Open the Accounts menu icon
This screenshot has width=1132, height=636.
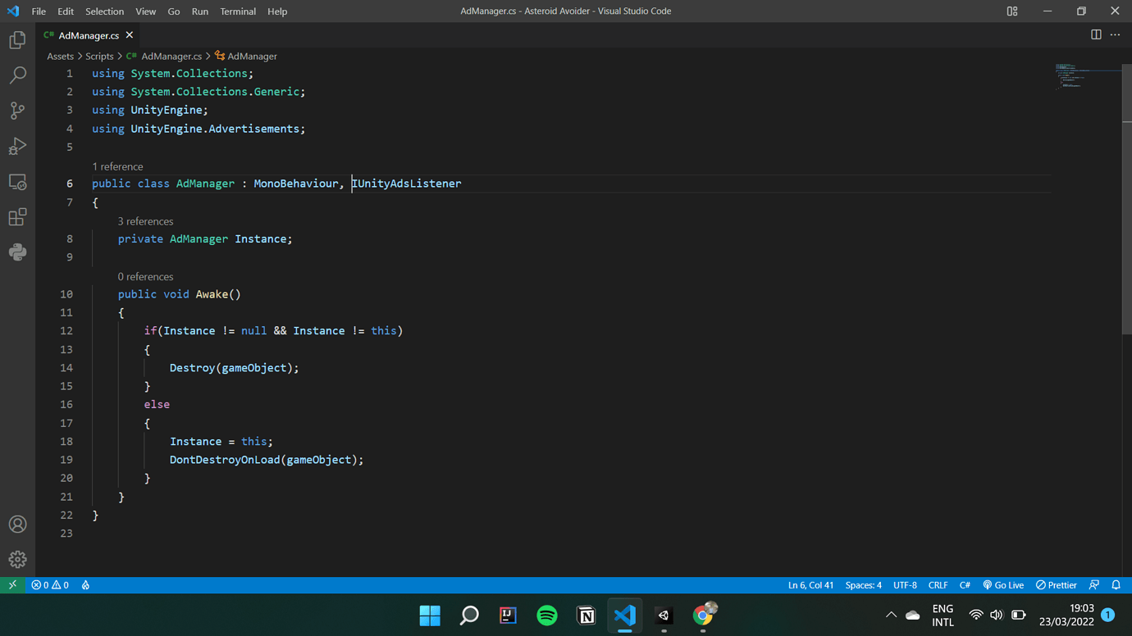(x=17, y=525)
